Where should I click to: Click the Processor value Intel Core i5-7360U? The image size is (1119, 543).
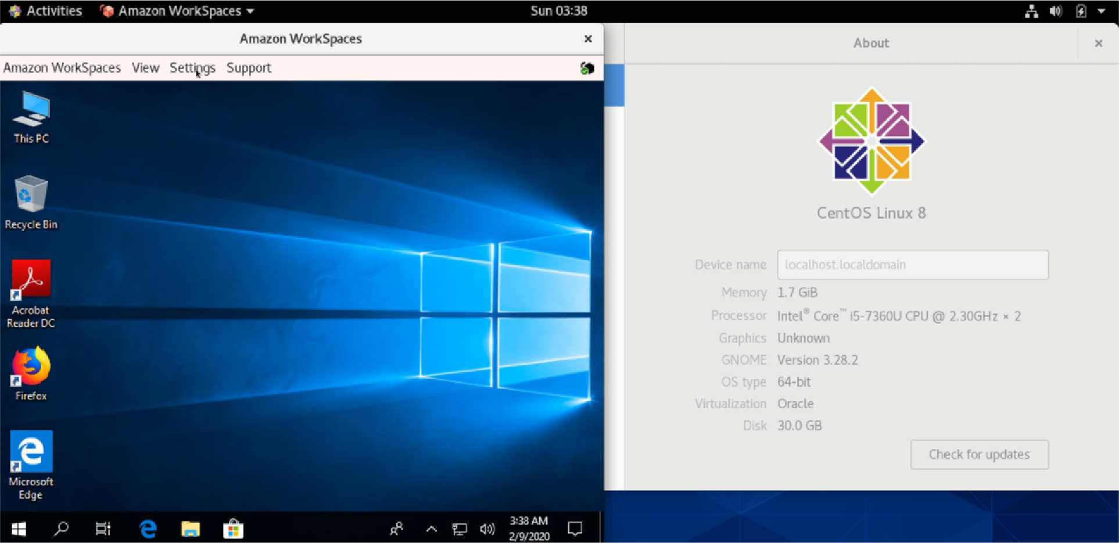(899, 316)
